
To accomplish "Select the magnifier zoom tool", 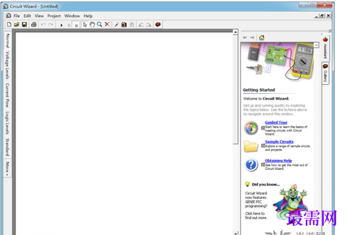I will point(99,24).
